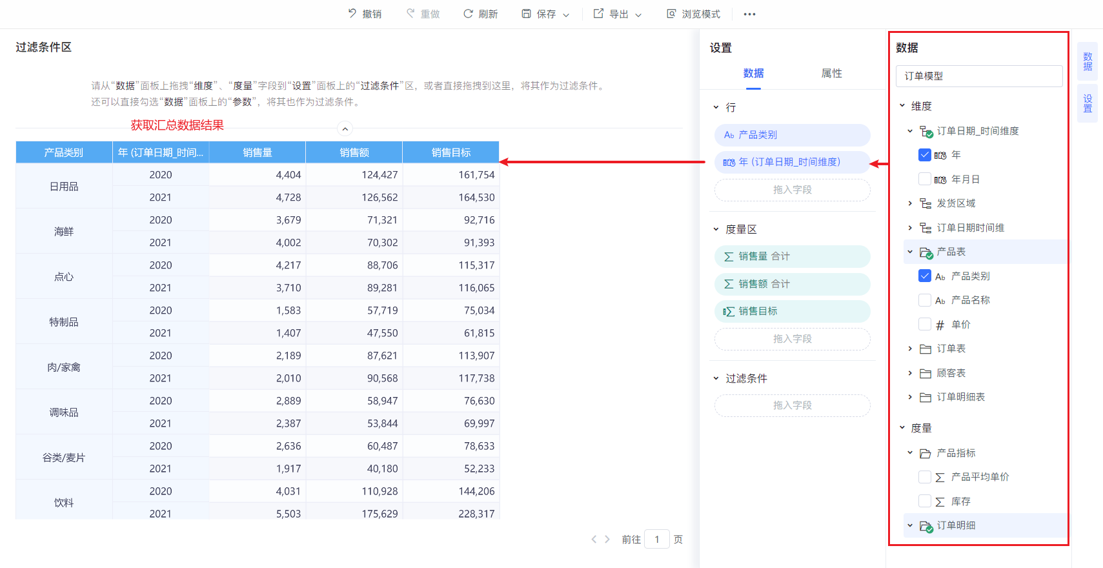The image size is (1103, 568).
Task: Check the 产品平均单价 measure checkbox
Action: click(924, 477)
